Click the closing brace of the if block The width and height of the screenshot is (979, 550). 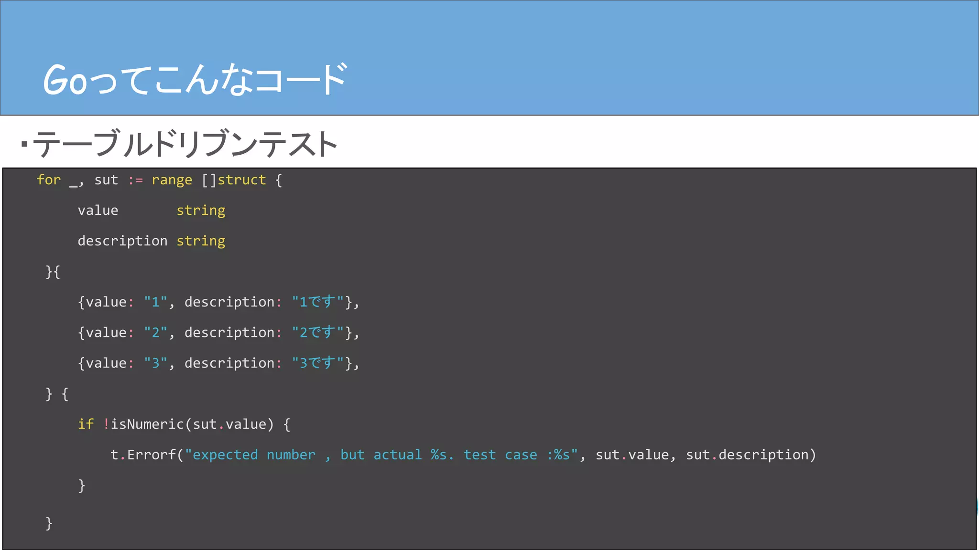pyautogui.click(x=82, y=486)
